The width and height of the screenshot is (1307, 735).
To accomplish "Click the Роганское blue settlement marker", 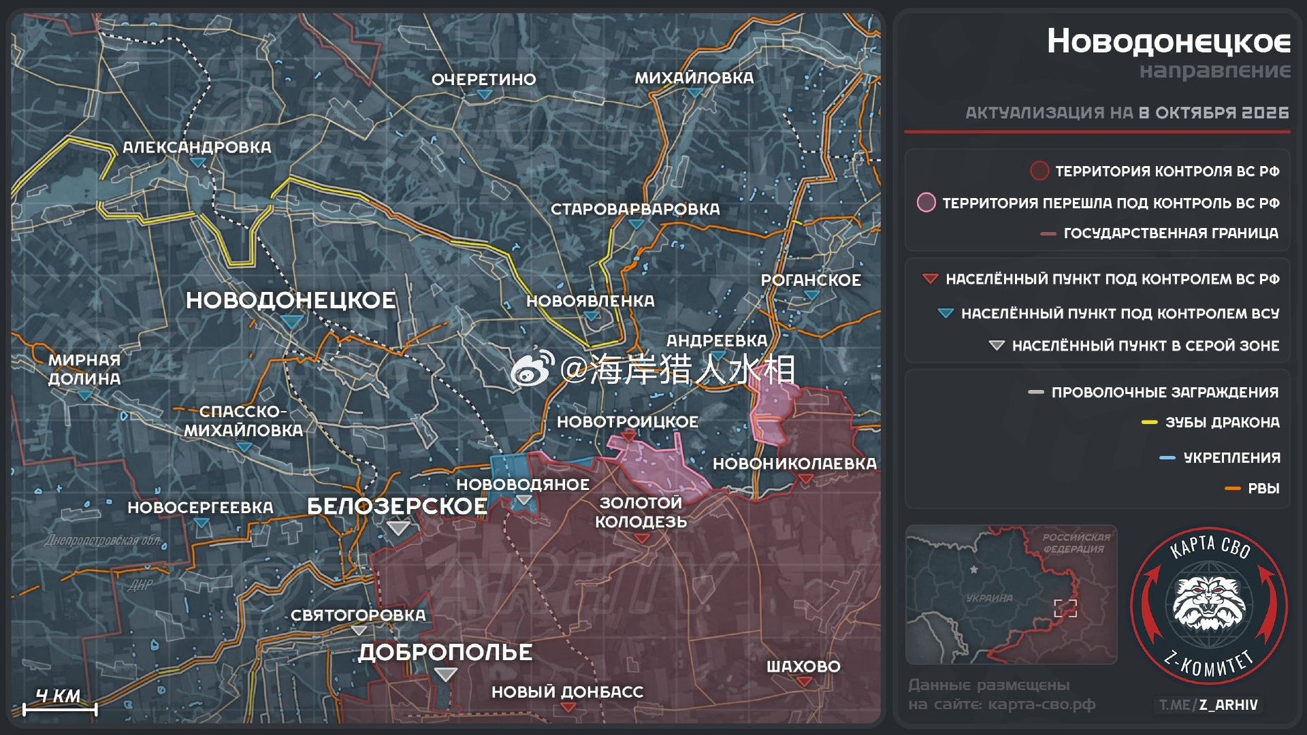I will pos(811,295).
